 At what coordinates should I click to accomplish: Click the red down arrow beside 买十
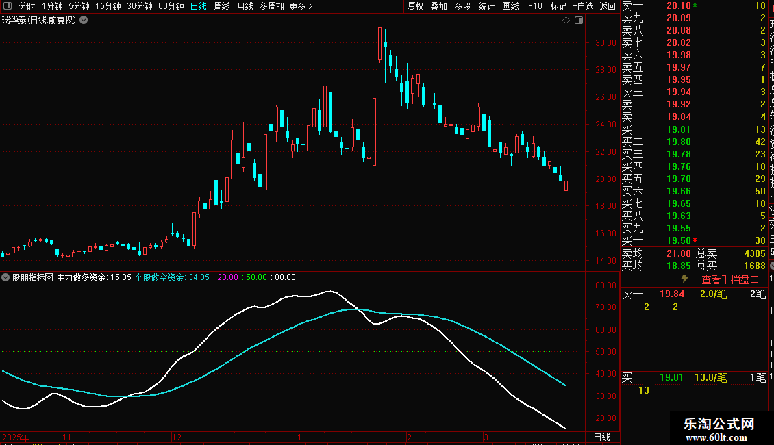[695, 240]
